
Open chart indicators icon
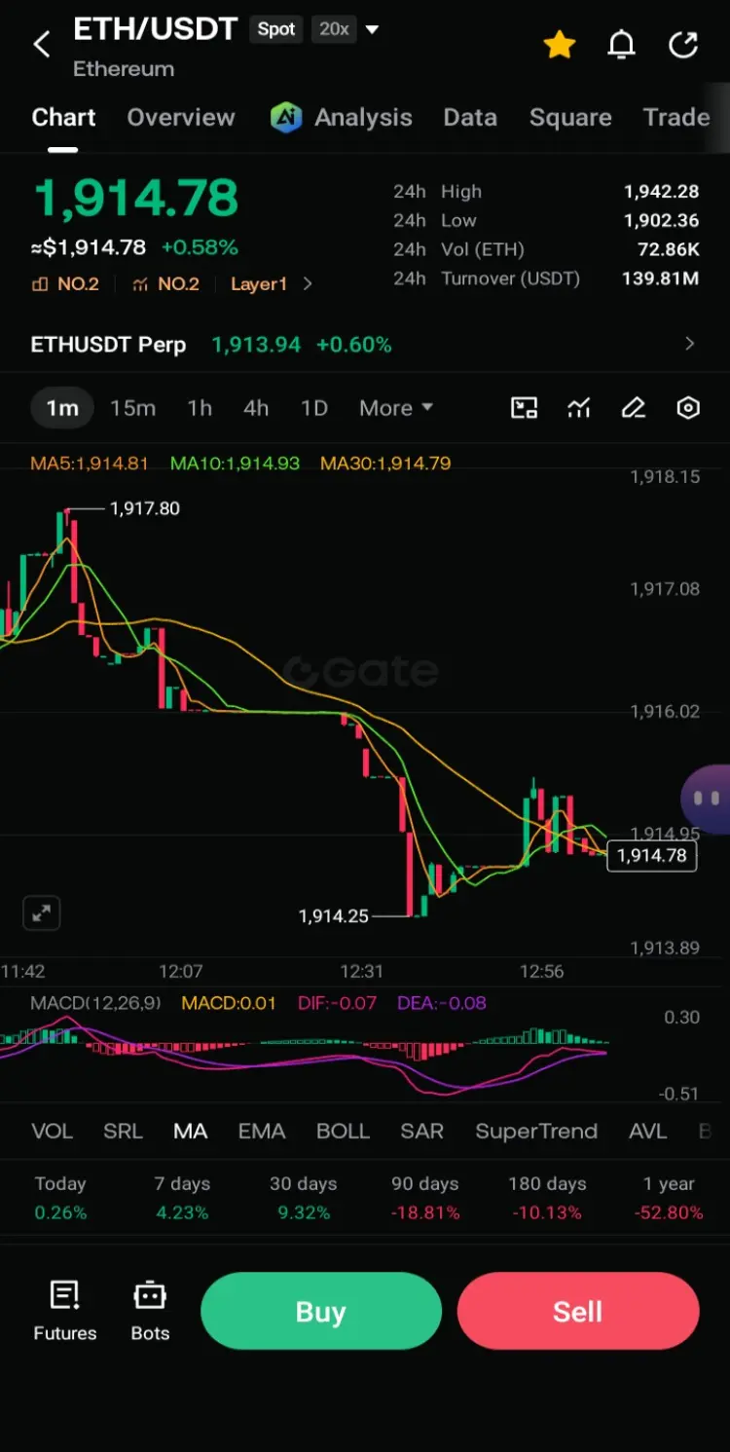pyautogui.click(x=579, y=408)
